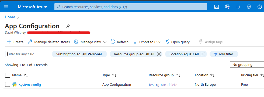Click Create in the toolbar
Viewport: 264px width, 97px height.
coord(15,42)
